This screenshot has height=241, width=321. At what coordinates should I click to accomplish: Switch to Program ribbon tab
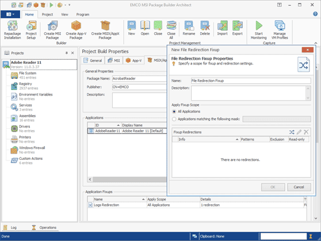click(83, 14)
